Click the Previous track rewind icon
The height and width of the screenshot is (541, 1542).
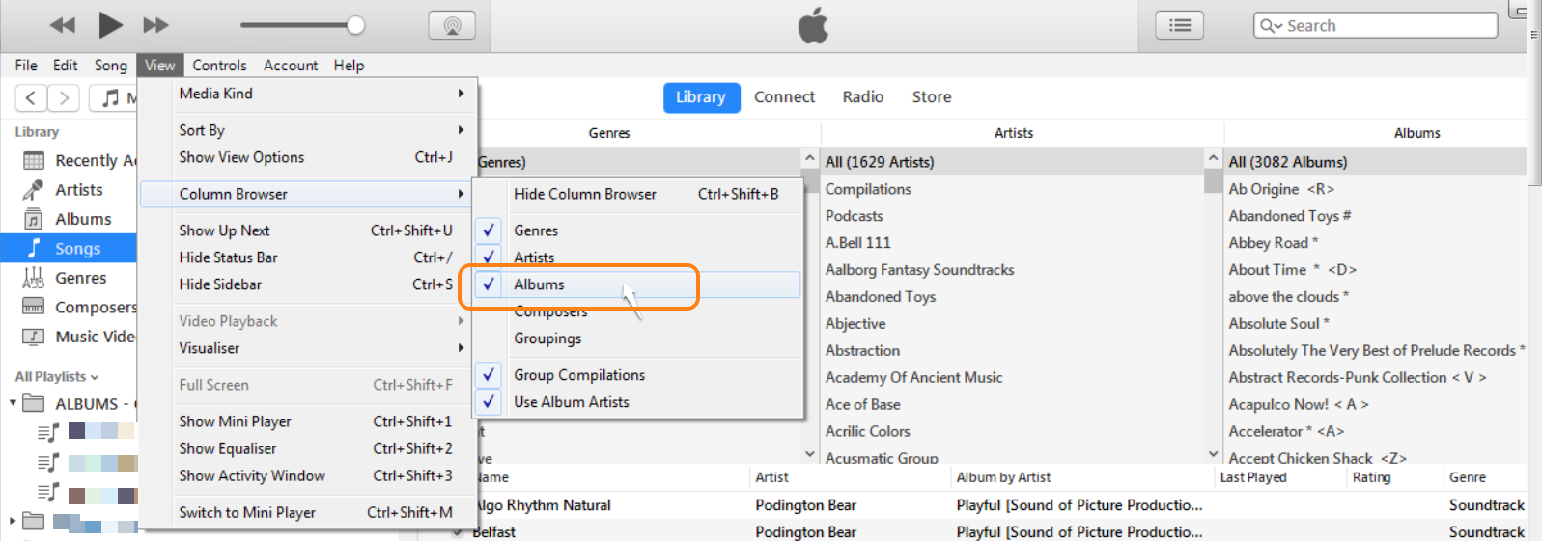[x=63, y=25]
